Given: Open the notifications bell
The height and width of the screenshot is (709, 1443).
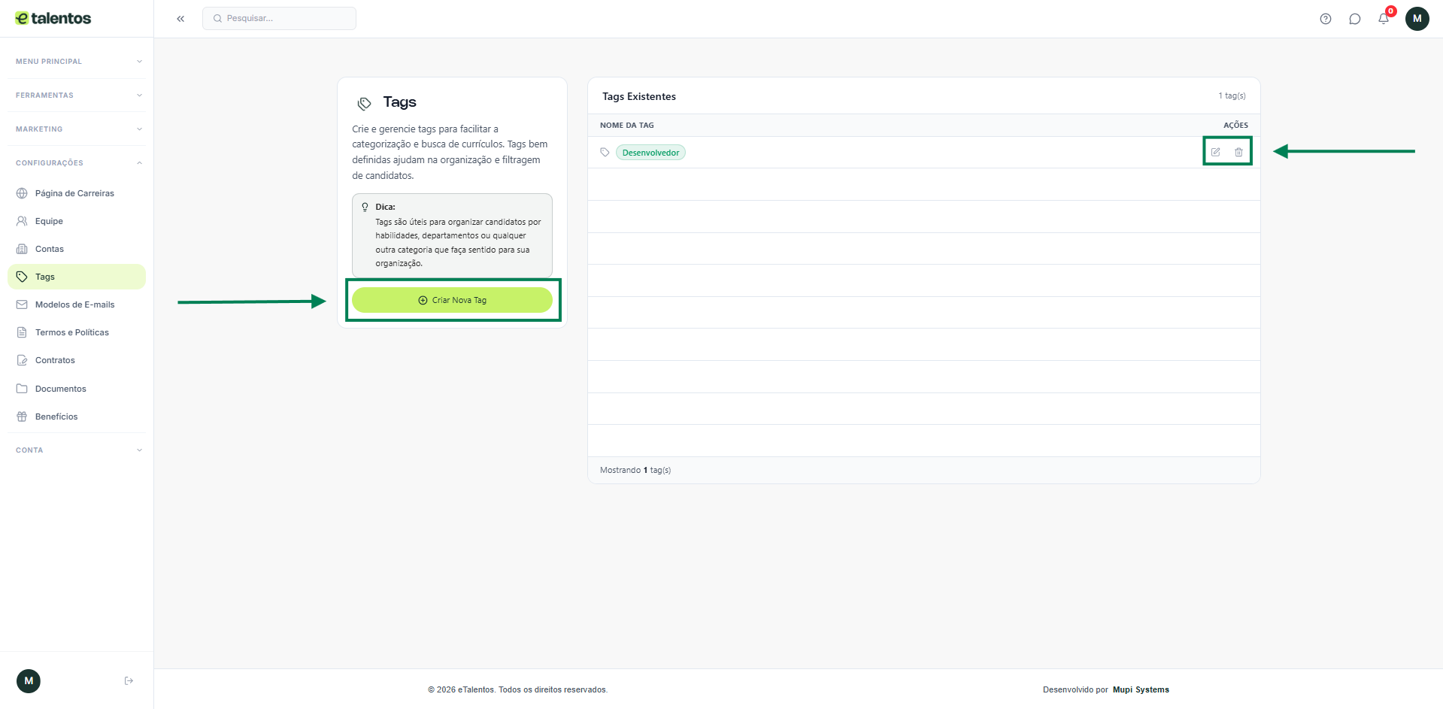Looking at the screenshot, I should coord(1384,19).
